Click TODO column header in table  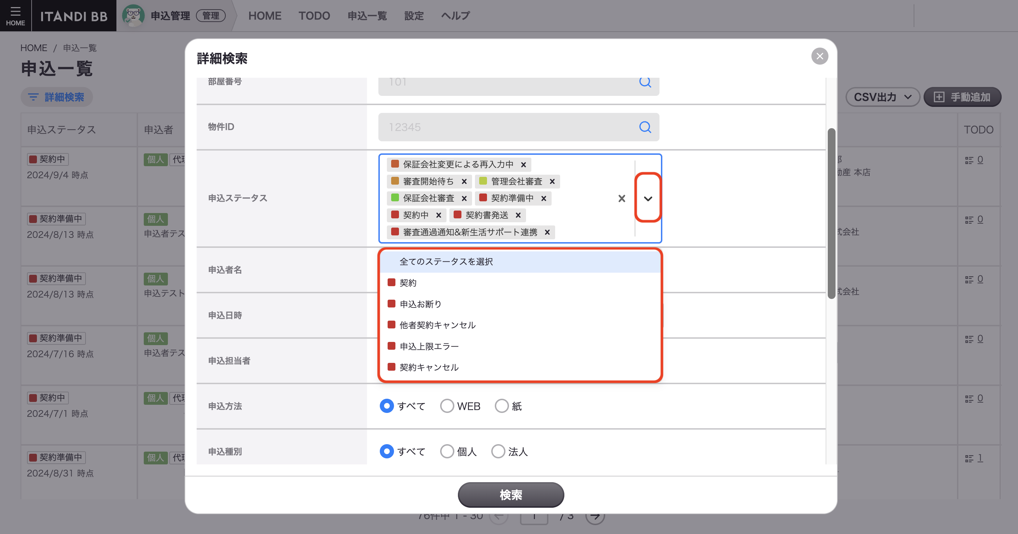(x=978, y=130)
